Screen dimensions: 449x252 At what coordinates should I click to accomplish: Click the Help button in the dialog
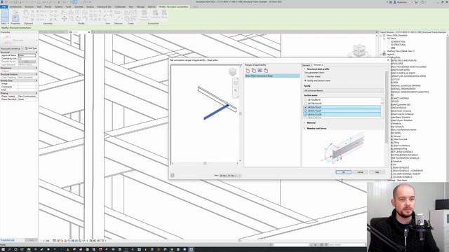click(377, 172)
